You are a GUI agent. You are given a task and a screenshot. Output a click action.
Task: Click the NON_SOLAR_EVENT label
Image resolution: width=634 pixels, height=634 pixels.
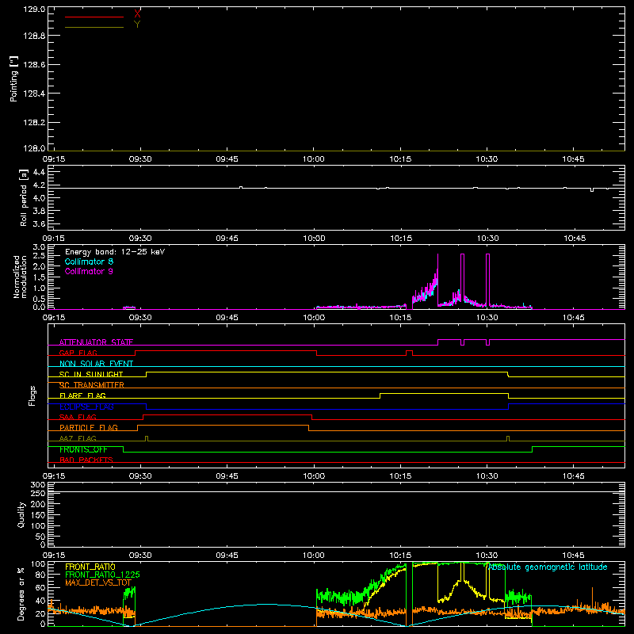96,364
